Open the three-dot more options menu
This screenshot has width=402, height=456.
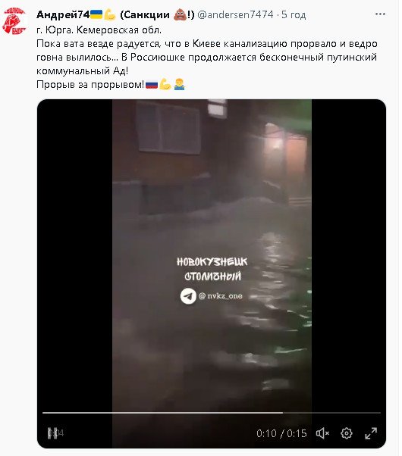[x=380, y=14]
